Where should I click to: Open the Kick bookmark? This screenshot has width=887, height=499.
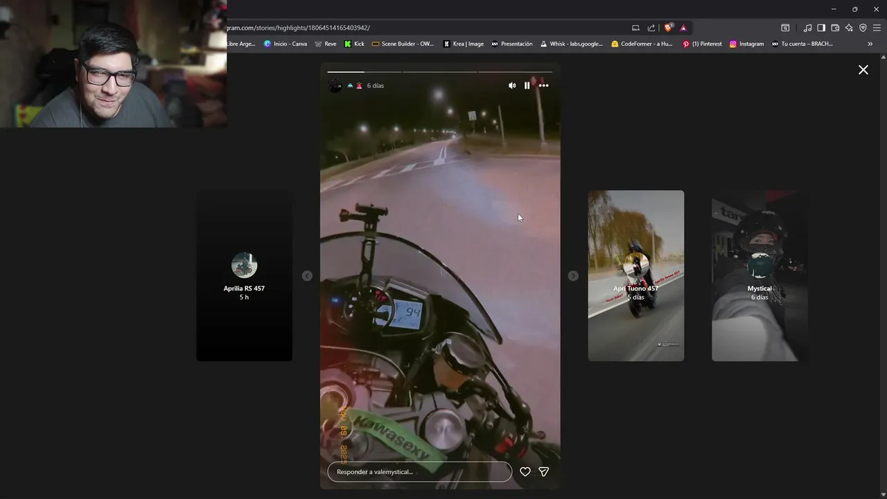(x=355, y=44)
